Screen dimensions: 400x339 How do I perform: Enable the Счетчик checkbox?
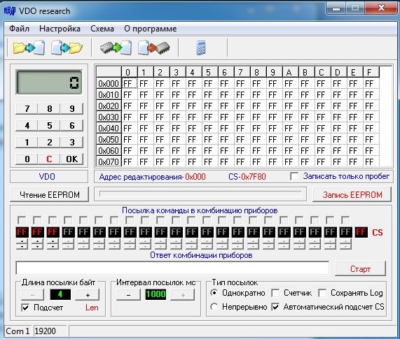[275, 293]
